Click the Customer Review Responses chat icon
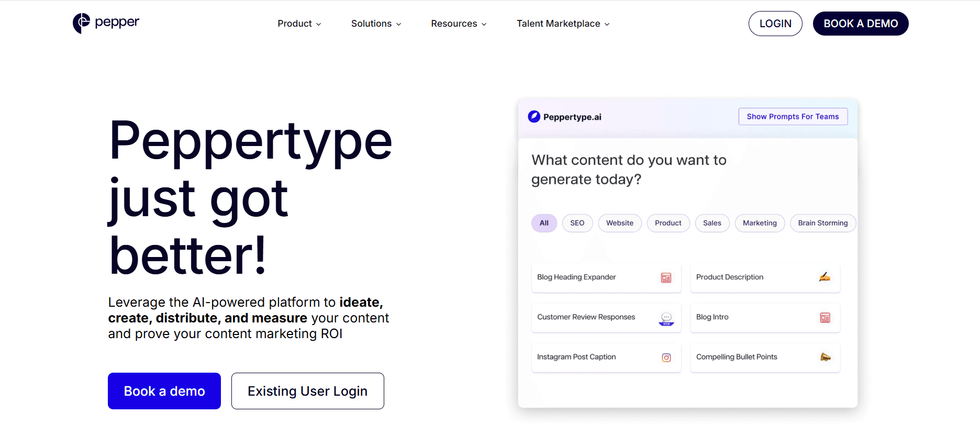The image size is (980, 447). (x=666, y=318)
